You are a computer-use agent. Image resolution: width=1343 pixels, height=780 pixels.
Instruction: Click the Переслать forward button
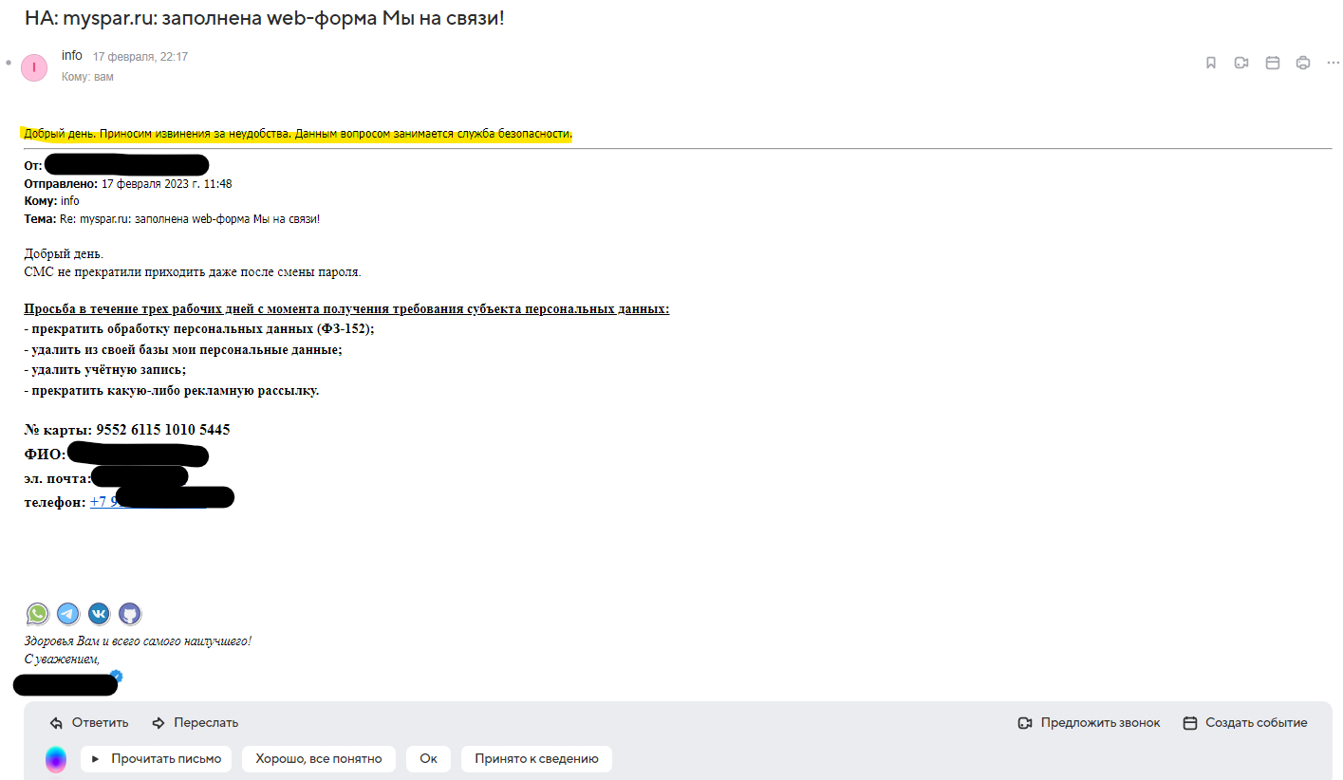point(195,723)
